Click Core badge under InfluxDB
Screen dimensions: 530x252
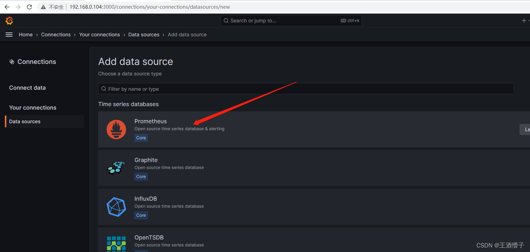coord(141,215)
